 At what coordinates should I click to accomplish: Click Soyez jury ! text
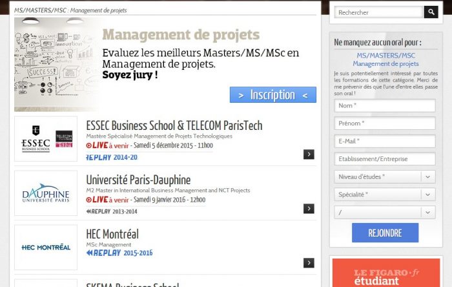click(130, 75)
